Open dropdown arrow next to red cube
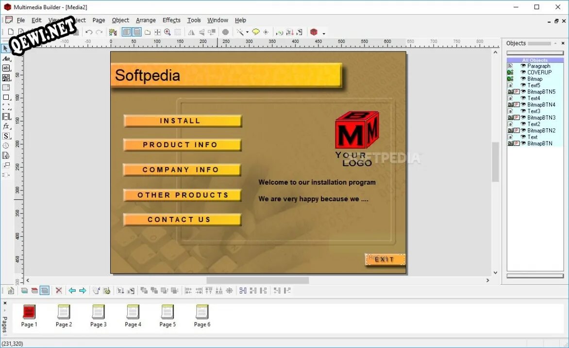The image size is (569, 348). coord(324,33)
